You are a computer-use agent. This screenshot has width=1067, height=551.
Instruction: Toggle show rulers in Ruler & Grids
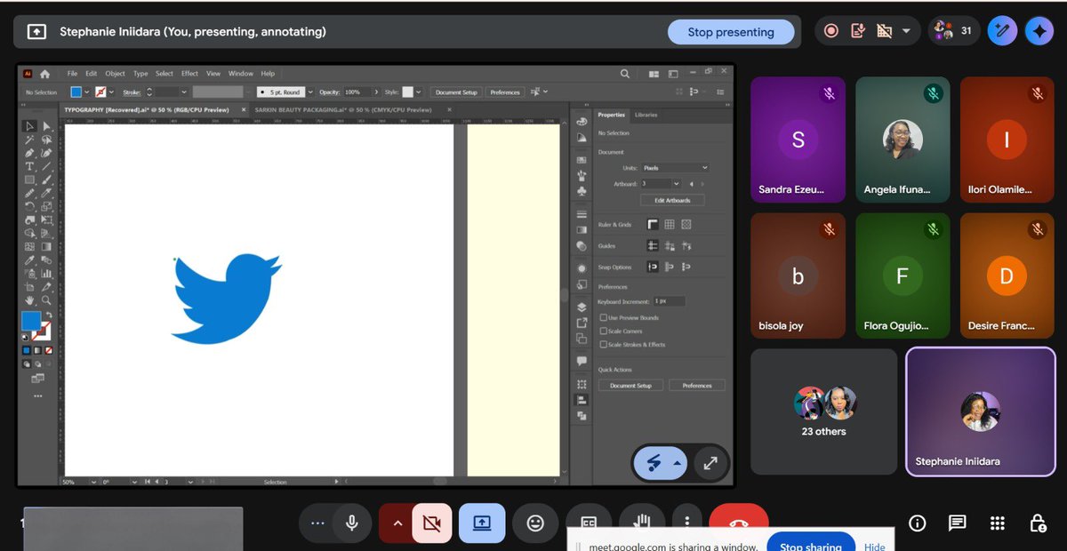pyautogui.click(x=653, y=225)
